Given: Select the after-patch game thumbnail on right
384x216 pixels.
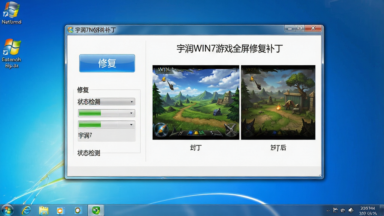Looking at the screenshot, I should click(x=278, y=102).
